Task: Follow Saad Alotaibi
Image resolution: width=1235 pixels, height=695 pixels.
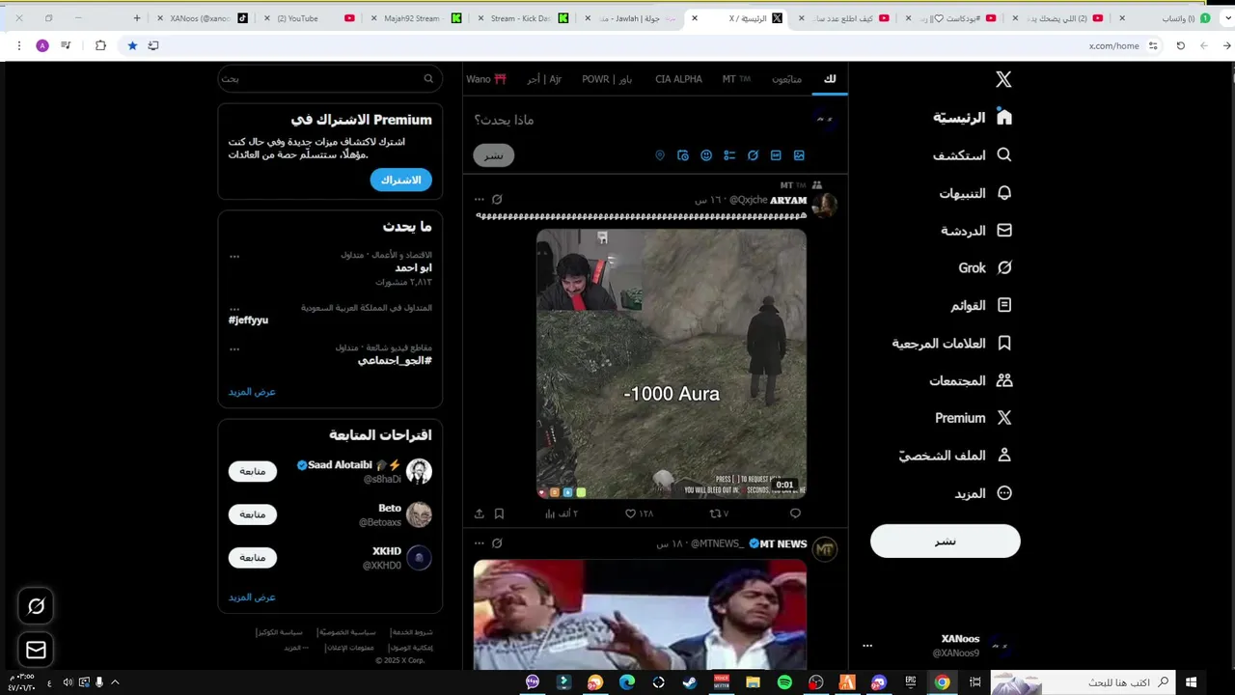Action: 253,471
